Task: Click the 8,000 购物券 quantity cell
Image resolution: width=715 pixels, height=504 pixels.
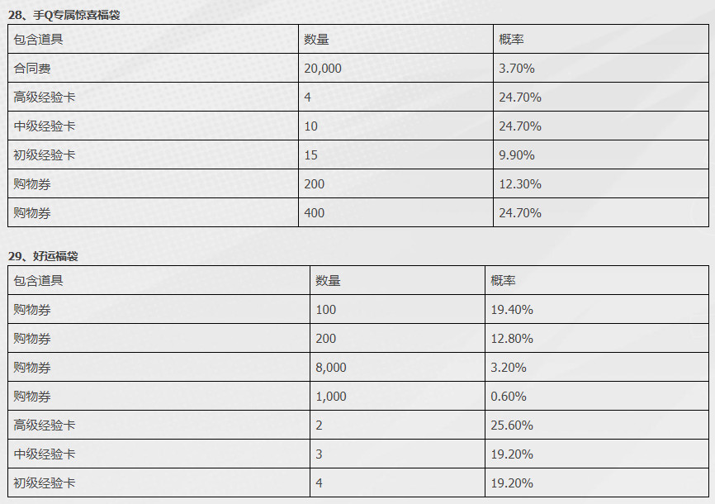Action: 398,368
